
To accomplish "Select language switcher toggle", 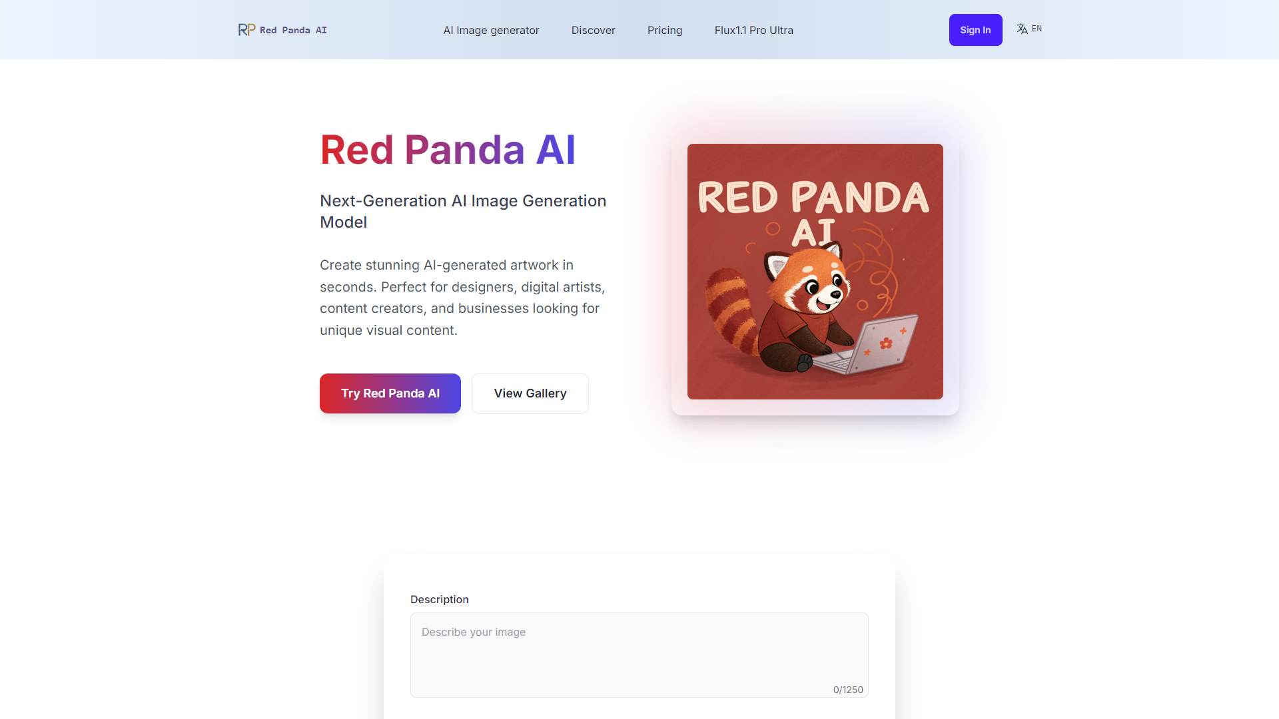I will coord(1029,29).
